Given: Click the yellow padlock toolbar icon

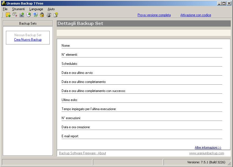Looking at the screenshot, I should 42,15.
